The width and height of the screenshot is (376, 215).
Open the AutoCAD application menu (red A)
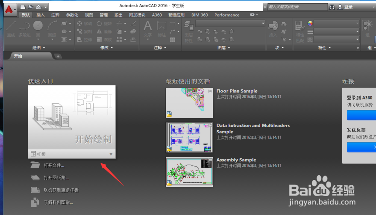pos(10,10)
